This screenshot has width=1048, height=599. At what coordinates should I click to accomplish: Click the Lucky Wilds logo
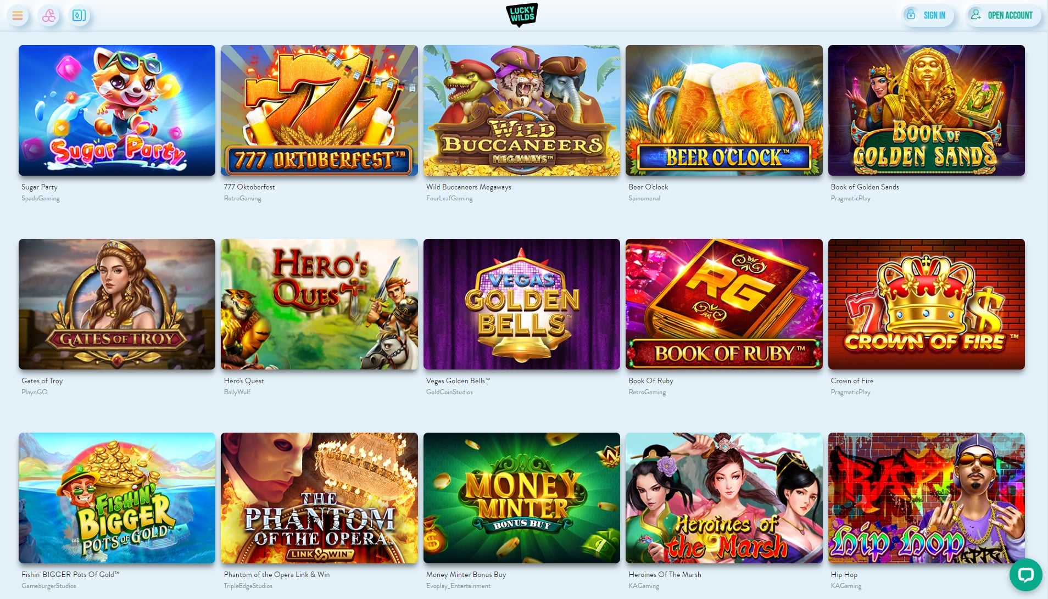pos(521,15)
